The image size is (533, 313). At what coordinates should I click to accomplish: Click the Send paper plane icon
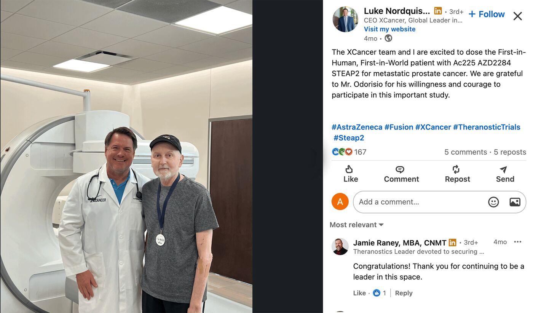click(x=503, y=169)
